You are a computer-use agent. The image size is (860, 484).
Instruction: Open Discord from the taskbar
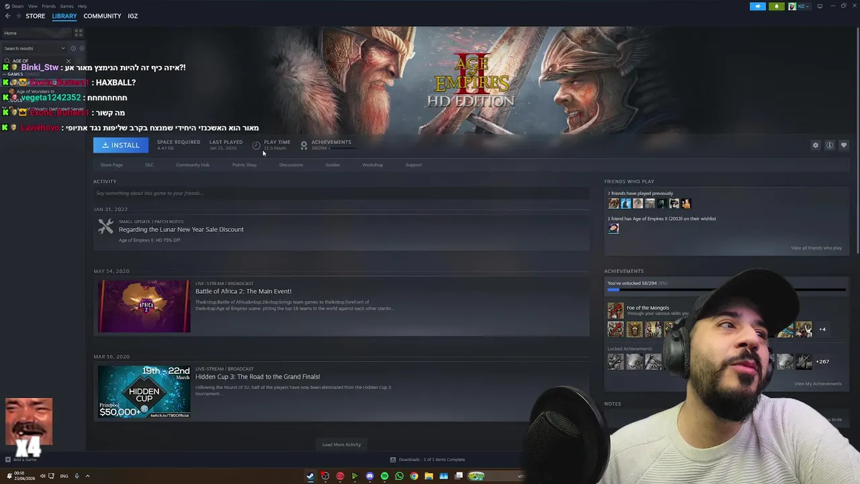pos(370,476)
